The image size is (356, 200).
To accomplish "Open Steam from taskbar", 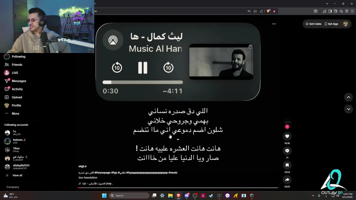I will pos(211,196).
